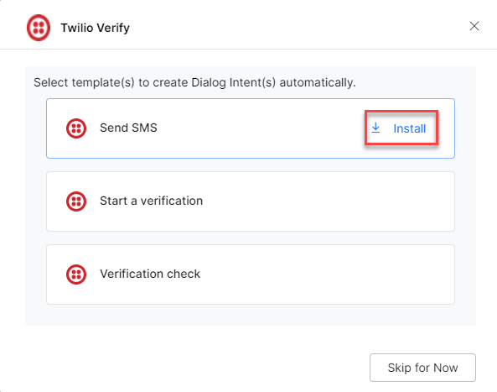Choose Skip for Now

(422, 368)
